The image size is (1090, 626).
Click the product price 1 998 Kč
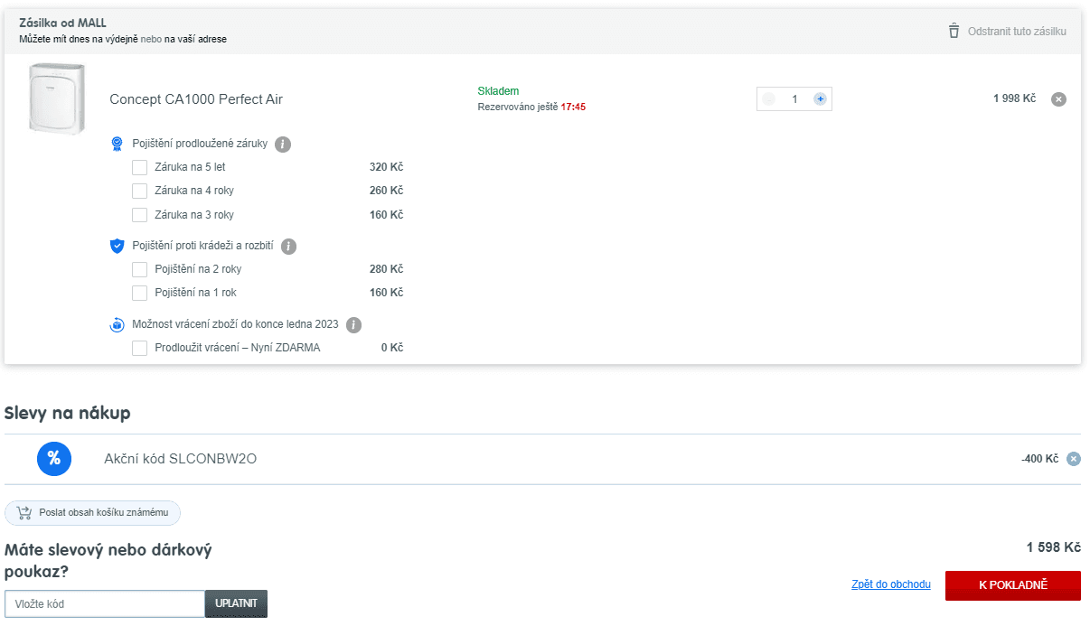(x=1014, y=98)
